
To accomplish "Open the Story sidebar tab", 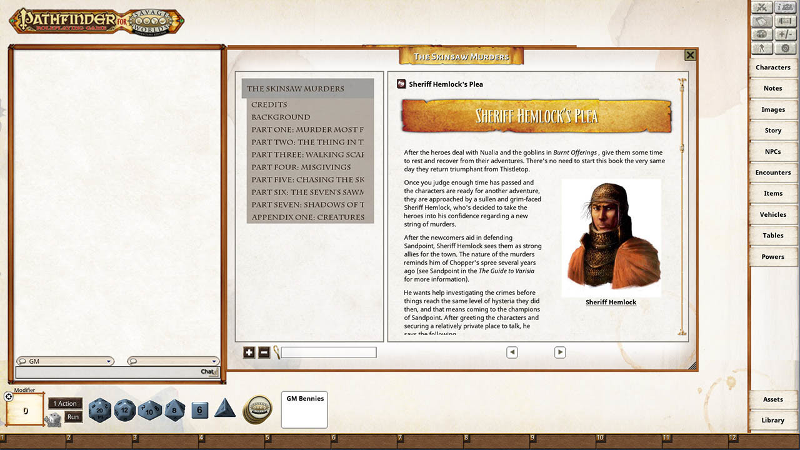I will [772, 131].
